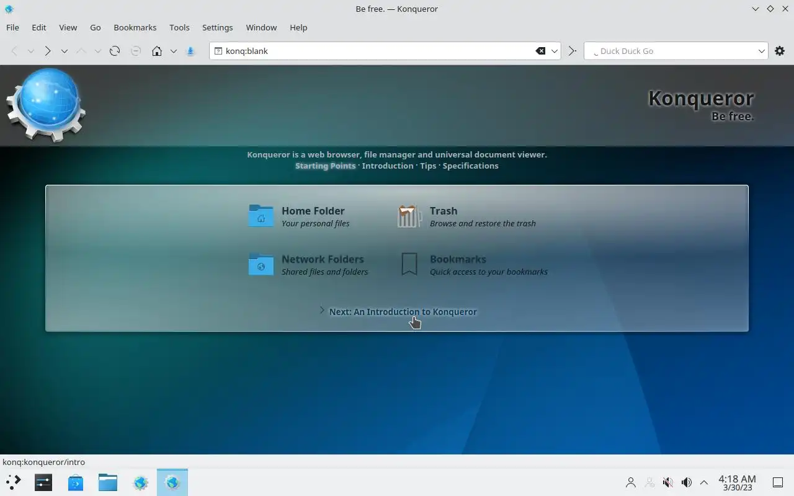Open the Home page via house icon
Screen dimensions: 794x496
point(157,51)
